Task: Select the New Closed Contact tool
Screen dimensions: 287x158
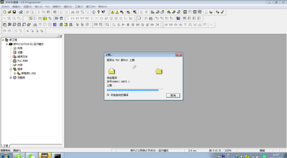Action: tap(77, 18)
